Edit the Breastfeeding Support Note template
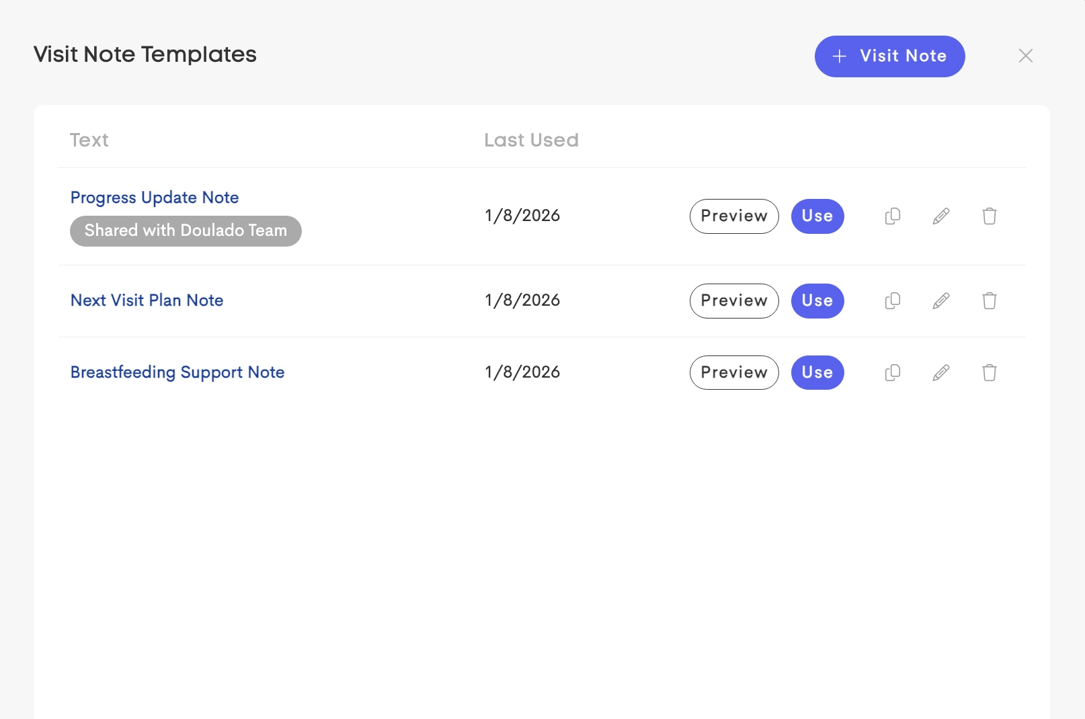 [941, 373]
